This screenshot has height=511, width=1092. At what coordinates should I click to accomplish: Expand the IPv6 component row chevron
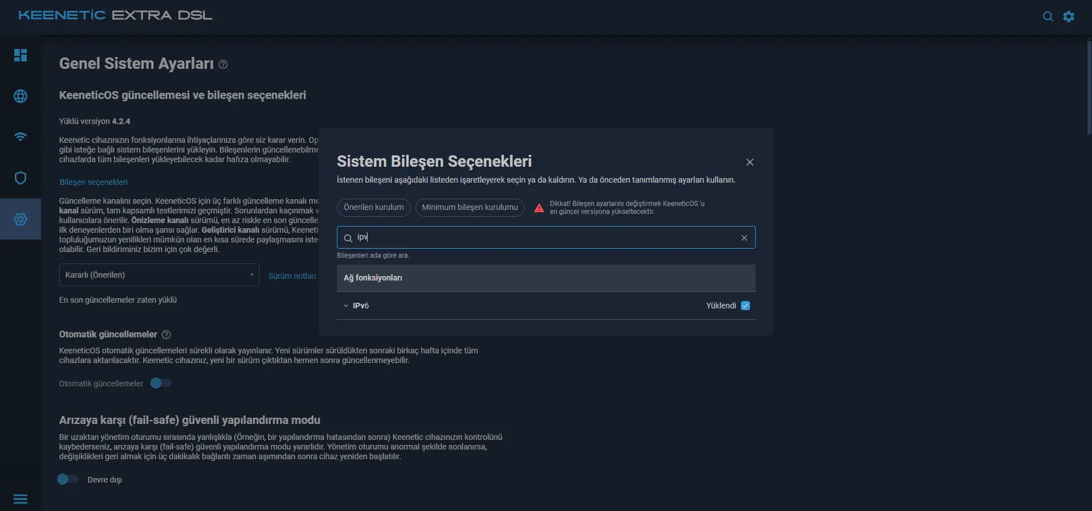(345, 306)
